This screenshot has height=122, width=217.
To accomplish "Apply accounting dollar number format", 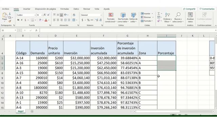I will click(82, 20).
